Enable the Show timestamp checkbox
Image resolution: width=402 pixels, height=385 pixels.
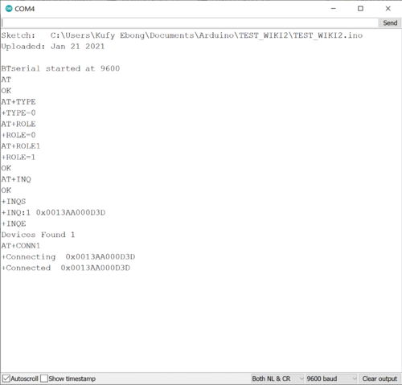pyautogui.click(x=44, y=379)
